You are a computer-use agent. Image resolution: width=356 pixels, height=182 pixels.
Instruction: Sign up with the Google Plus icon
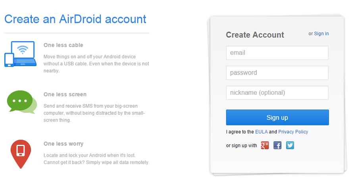[265, 145]
